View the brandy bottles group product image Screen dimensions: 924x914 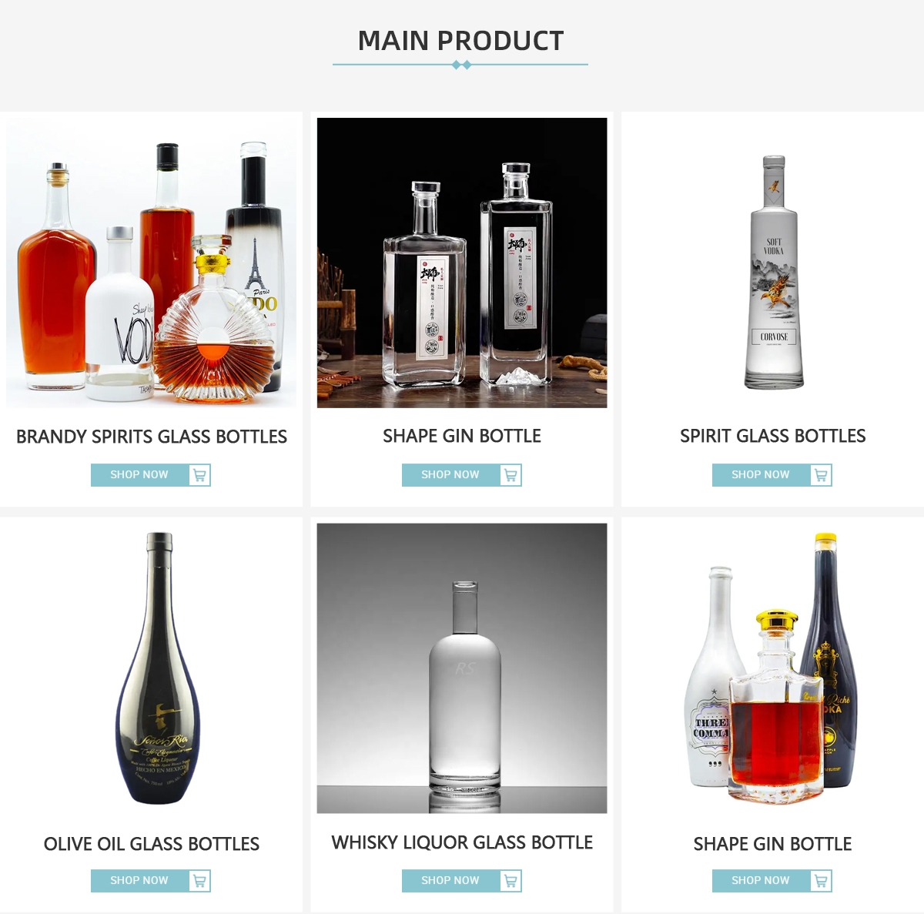(x=151, y=263)
